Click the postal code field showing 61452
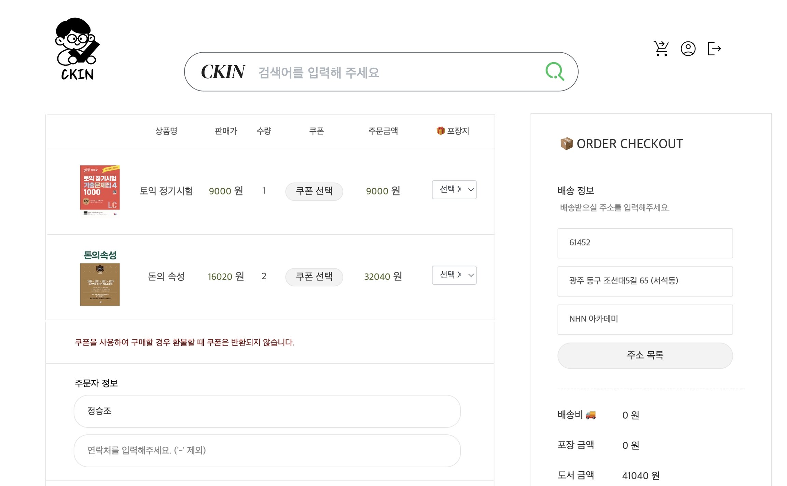Image resolution: width=787 pixels, height=486 pixels. 645,243
